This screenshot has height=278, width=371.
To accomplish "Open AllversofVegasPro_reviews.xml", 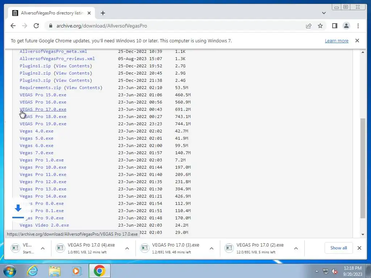I will tap(57, 59).
